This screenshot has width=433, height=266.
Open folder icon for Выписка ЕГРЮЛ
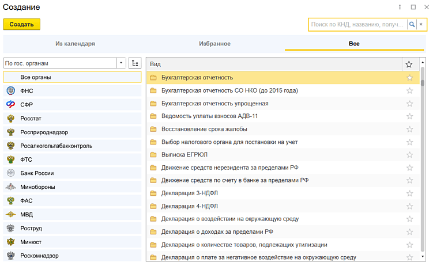pyautogui.click(x=153, y=155)
